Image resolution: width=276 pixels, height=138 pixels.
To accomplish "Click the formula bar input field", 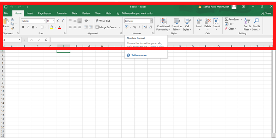I will coord(161,40).
